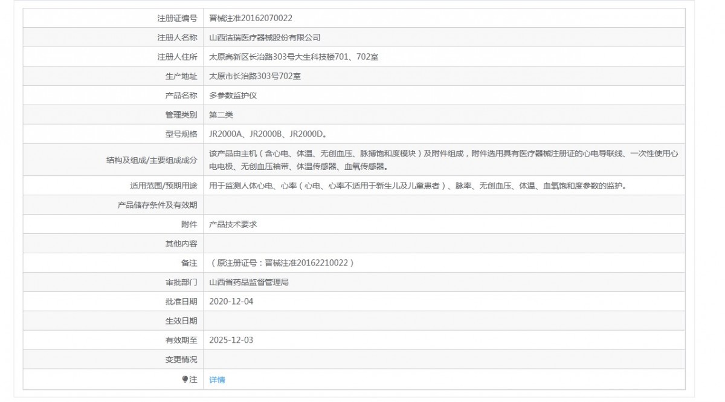
Task: Click management category value 第二类
Action: point(221,115)
